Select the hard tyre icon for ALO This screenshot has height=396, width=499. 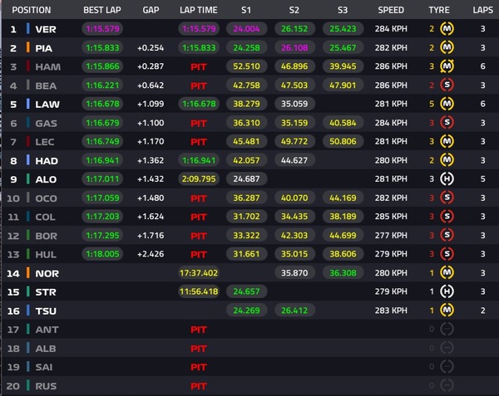[x=446, y=179]
